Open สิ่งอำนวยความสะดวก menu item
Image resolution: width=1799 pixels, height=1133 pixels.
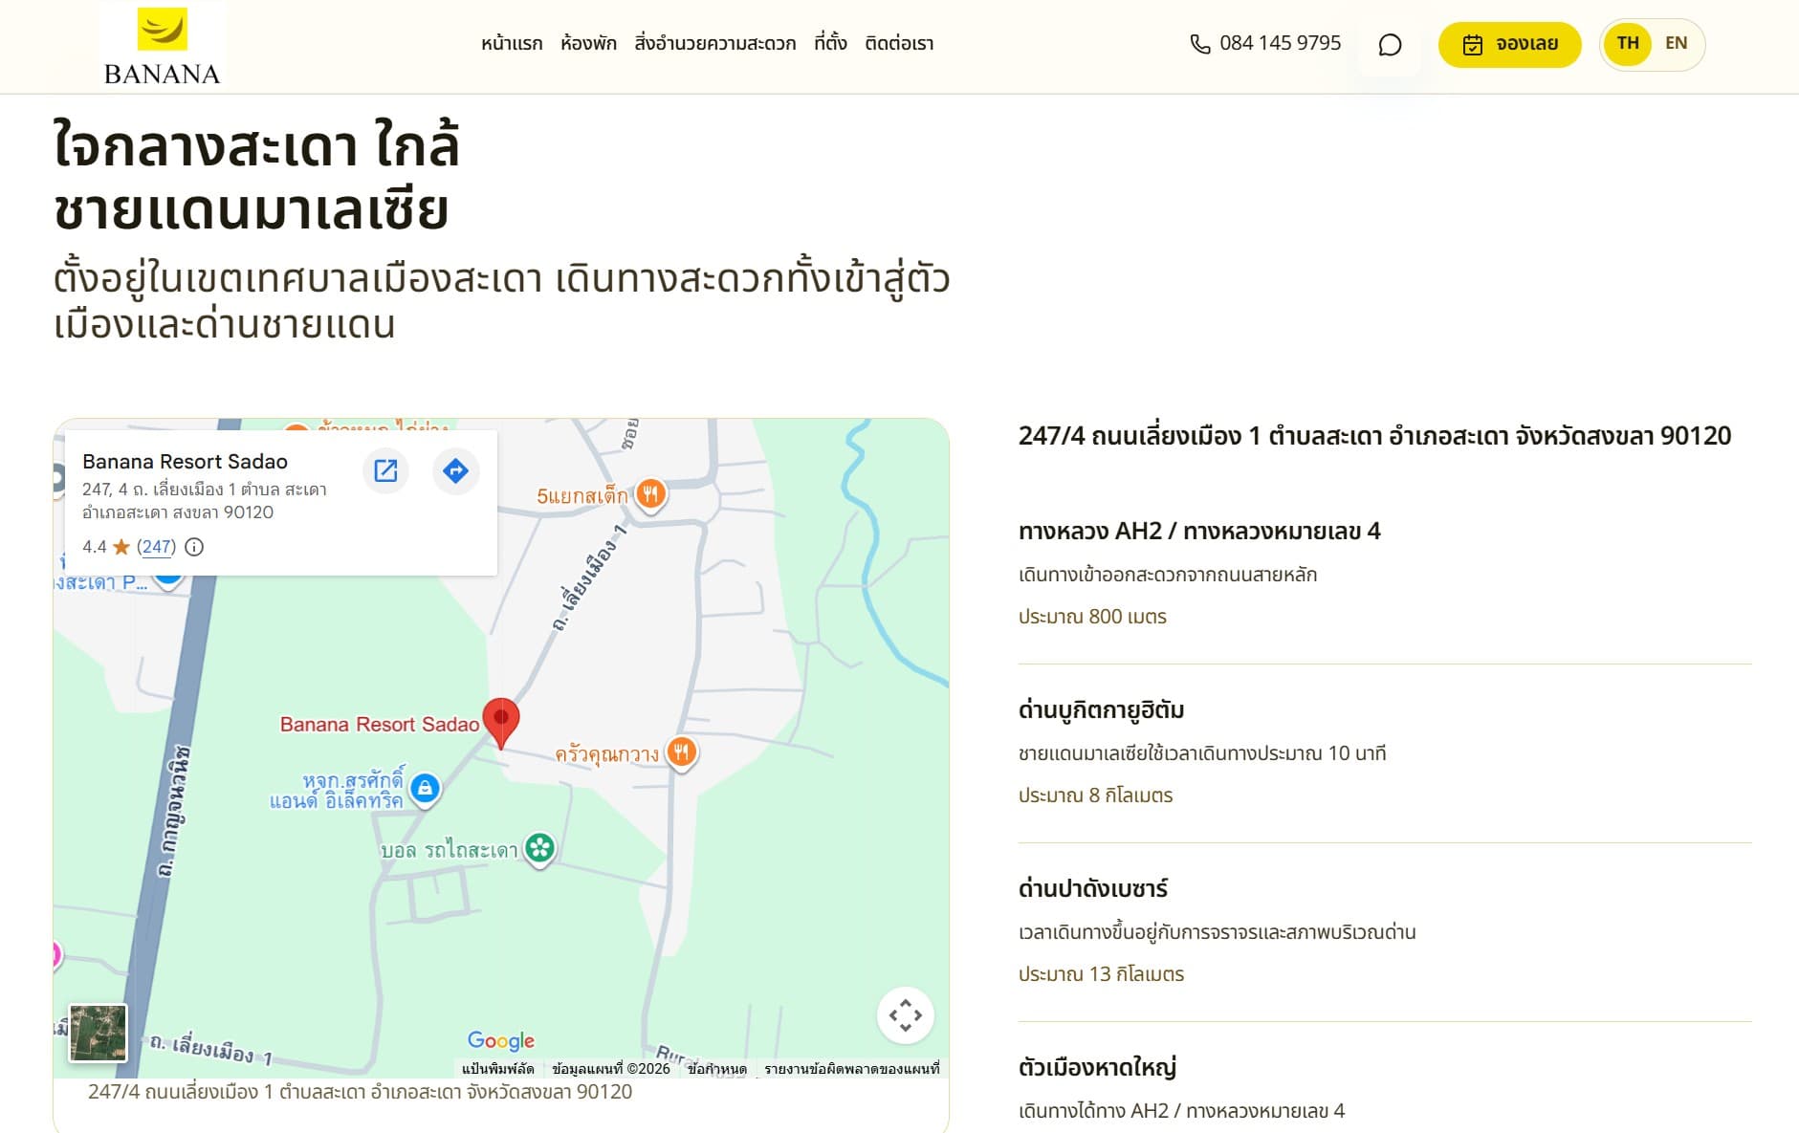tap(715, 44)
